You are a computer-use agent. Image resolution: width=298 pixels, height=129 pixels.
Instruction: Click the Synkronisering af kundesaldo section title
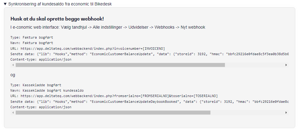pos(60,4)
